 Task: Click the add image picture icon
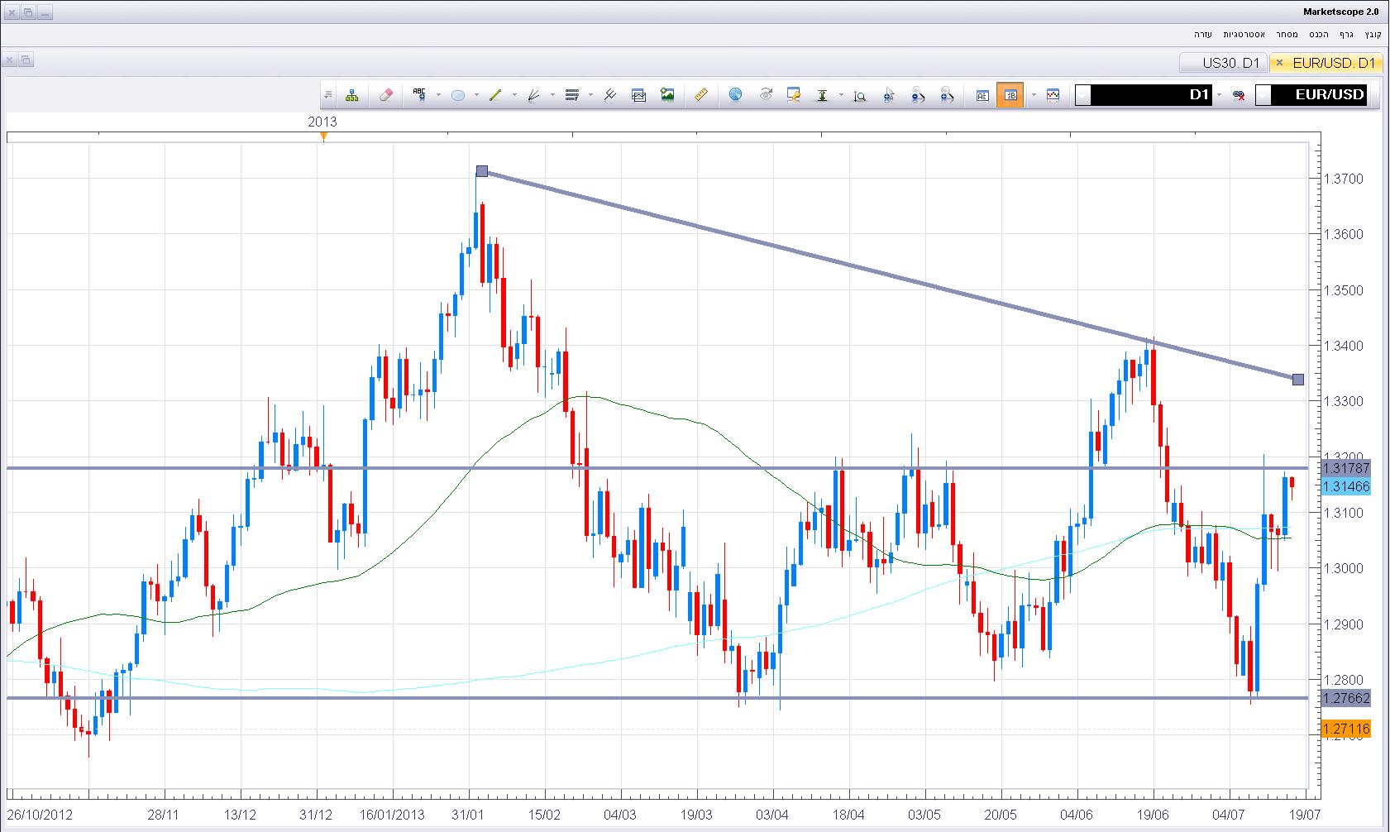point(667,95)
